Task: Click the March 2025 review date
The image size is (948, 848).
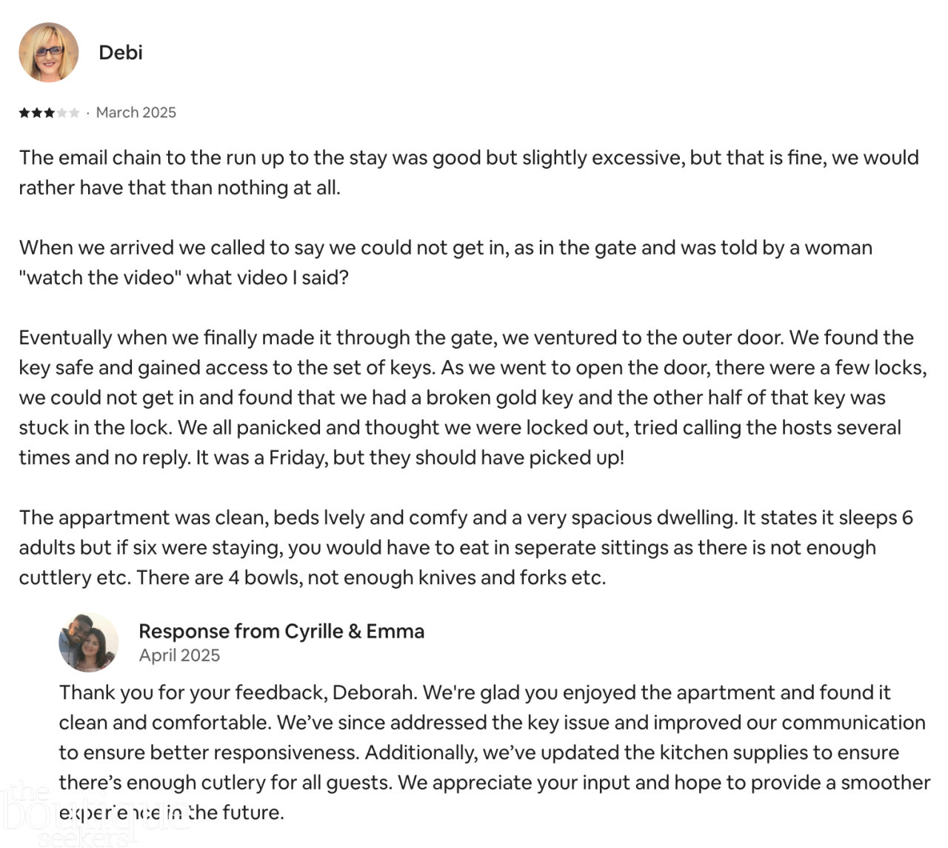Action: pyautogui.click(x=136, y=113)
